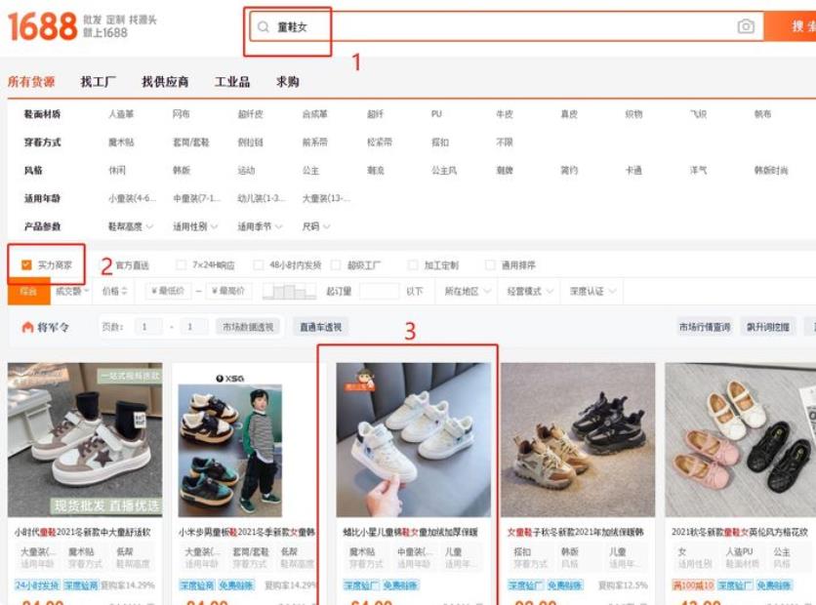Switch to the 找工厂 tab
Image resolution: width=816 pixels, height=605 pixels.
tap(98, 82)
